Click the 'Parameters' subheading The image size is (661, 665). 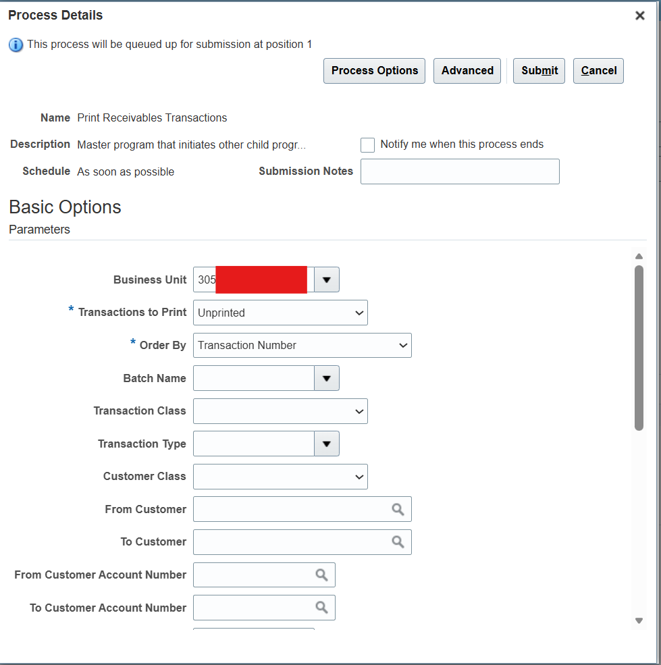coord(39,230)
